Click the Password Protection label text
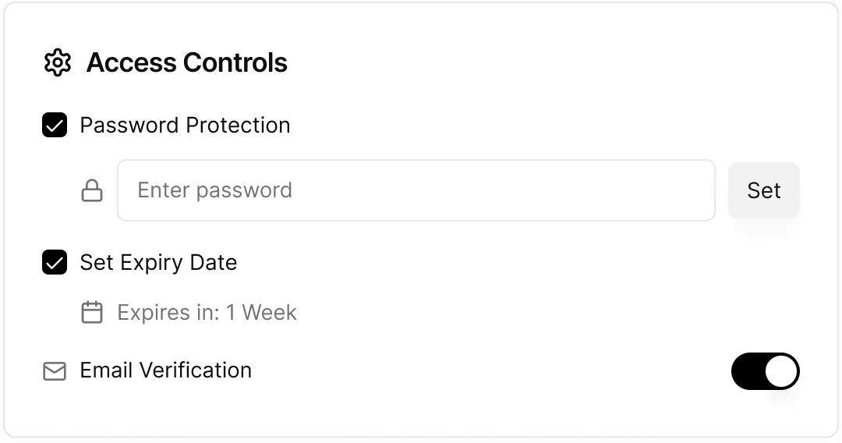This screenshot has height=443, width=842. tap(185, 125)
